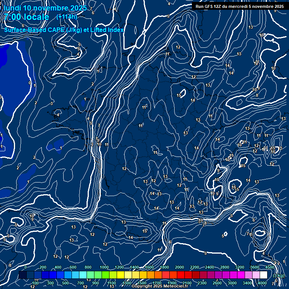This screenshot has height=289, width=289.
Task: Click the '7:00 locale' time heading
Action: 27,17
